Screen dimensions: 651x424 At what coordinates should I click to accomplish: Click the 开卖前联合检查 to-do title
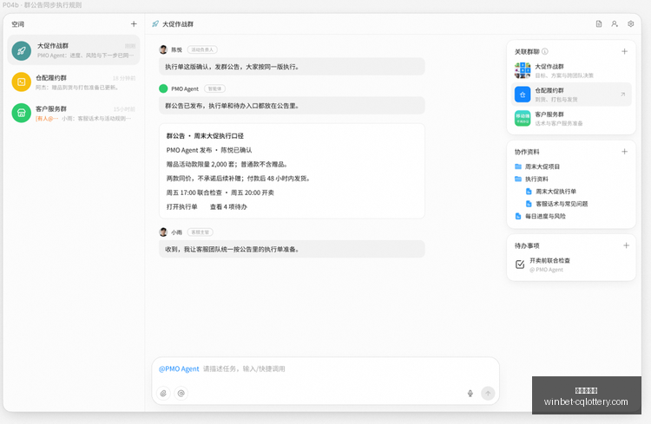coord(549,260)
